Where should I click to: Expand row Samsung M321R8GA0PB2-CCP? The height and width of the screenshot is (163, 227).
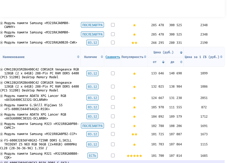(1, 134)
